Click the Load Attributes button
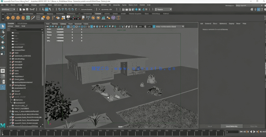266x137 pixels. (x=231, y=126)
